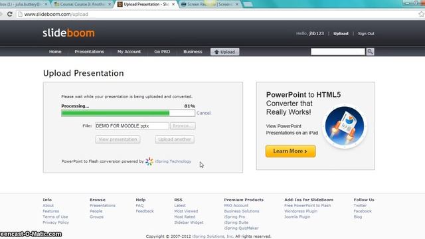The width and height of the screenshot is (425, 239).
Task: Open the Groups footer link
Action: [x=96, y=217]
